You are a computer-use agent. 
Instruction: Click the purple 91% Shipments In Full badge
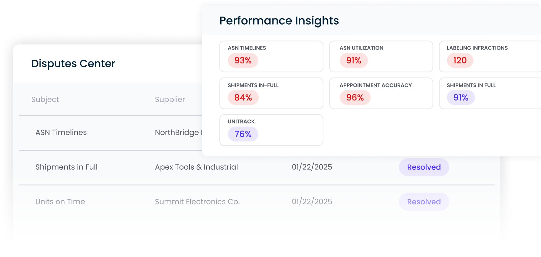click(461, 98)
